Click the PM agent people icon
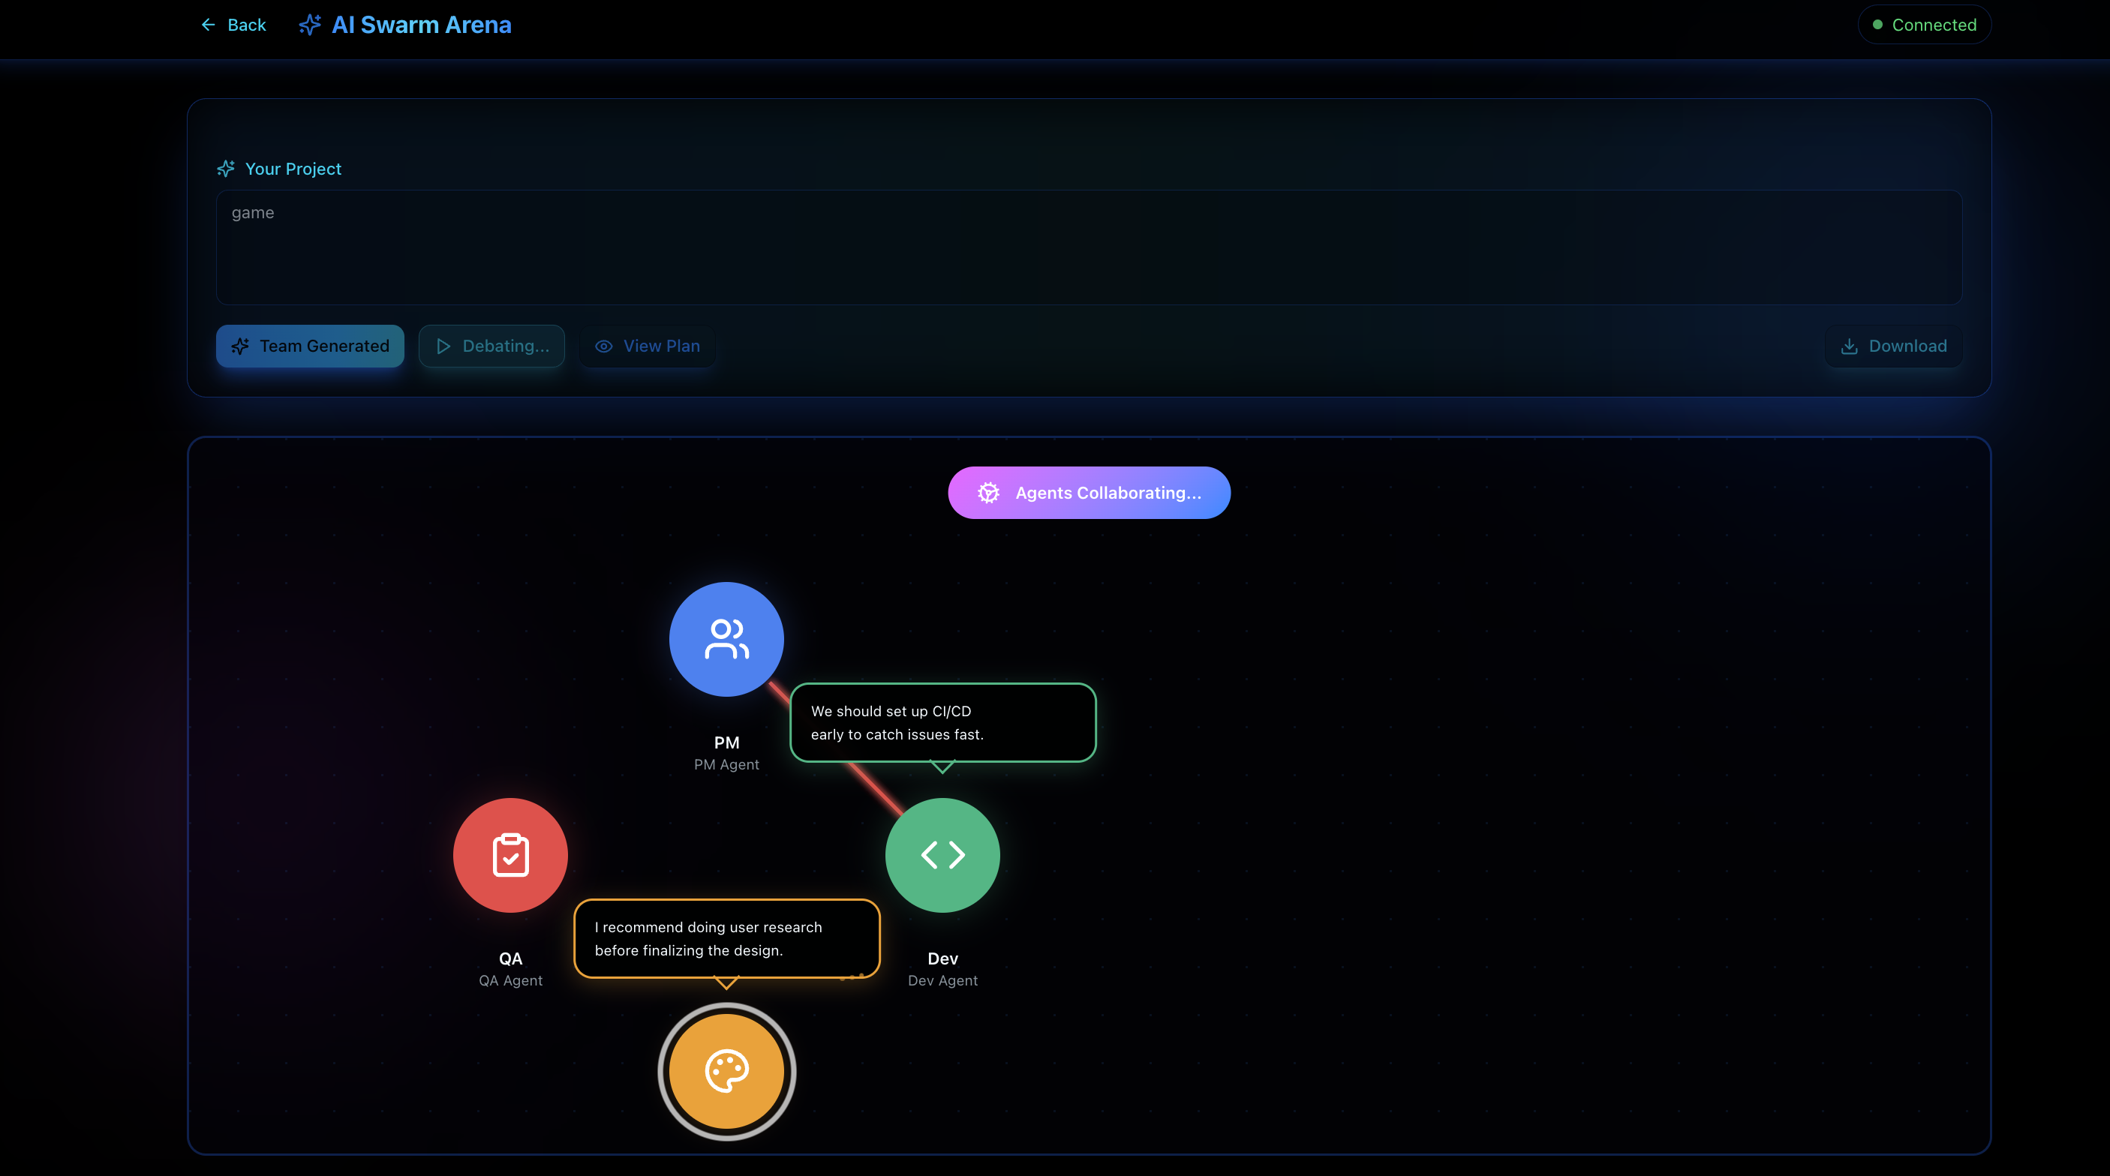Image resolution: width=2110 pixels, height=1176 pixels. pos(726,639)
